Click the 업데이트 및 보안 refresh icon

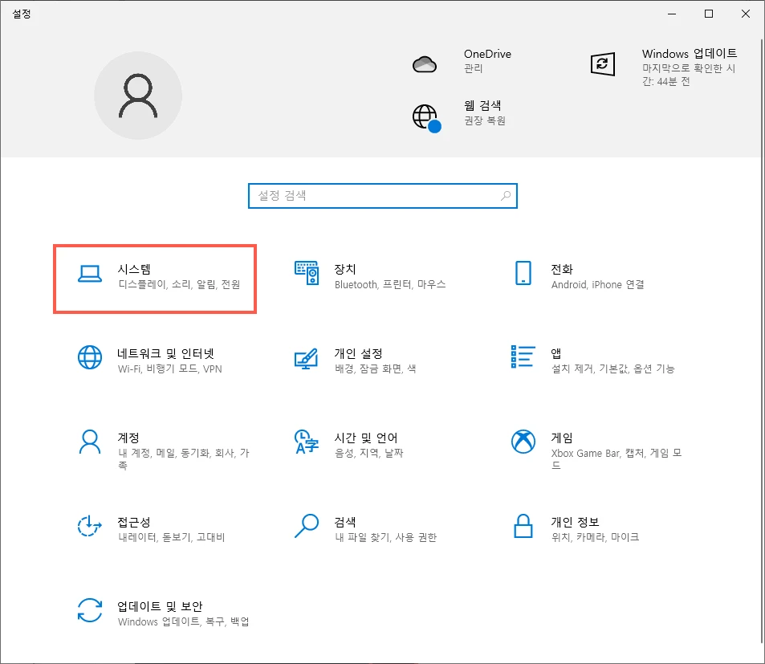click(90, 610)
